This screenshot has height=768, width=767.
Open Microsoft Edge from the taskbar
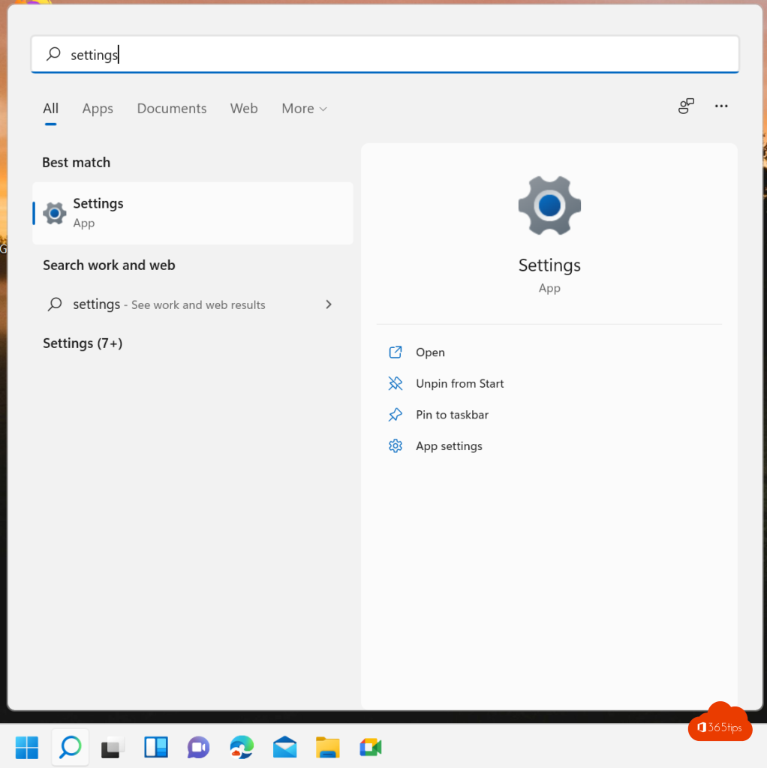click(x=242, y=747)
